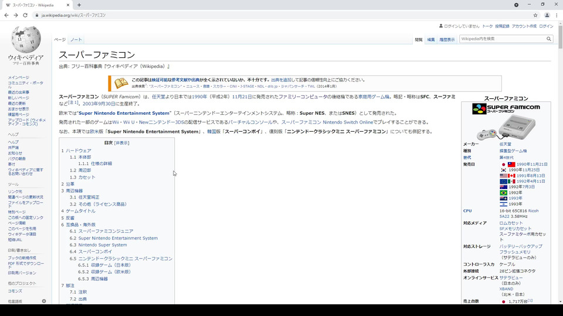Reload the Wikipedia page
The width and height of the screenshot is (563, 316).
tap(25, 15)
